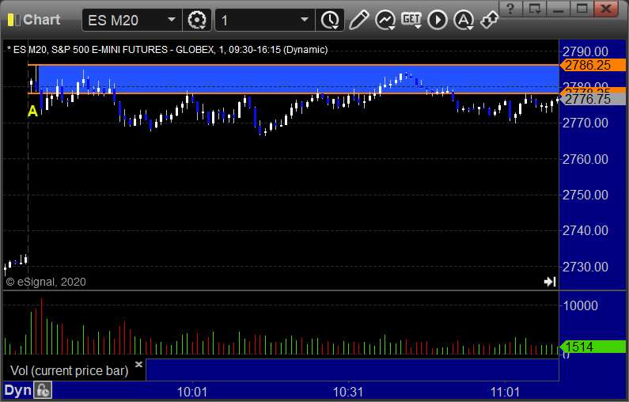Select the upper orange line at 2786.25
Image resolution: width=629 pixels, height=402 pixels.
293,65
